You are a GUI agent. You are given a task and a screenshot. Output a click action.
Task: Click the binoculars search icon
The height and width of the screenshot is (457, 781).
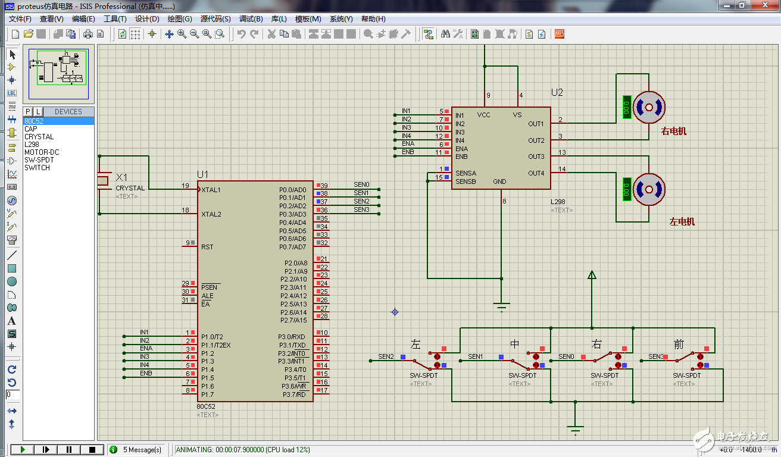pos(445,34)
